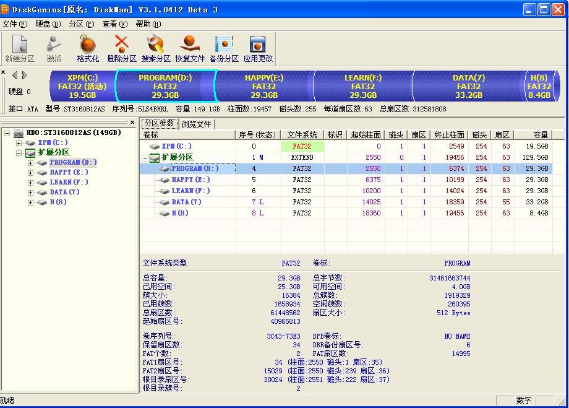Click the volume serial 3C43-73E3
Viewport: 569px width, 408px height.
283,336
